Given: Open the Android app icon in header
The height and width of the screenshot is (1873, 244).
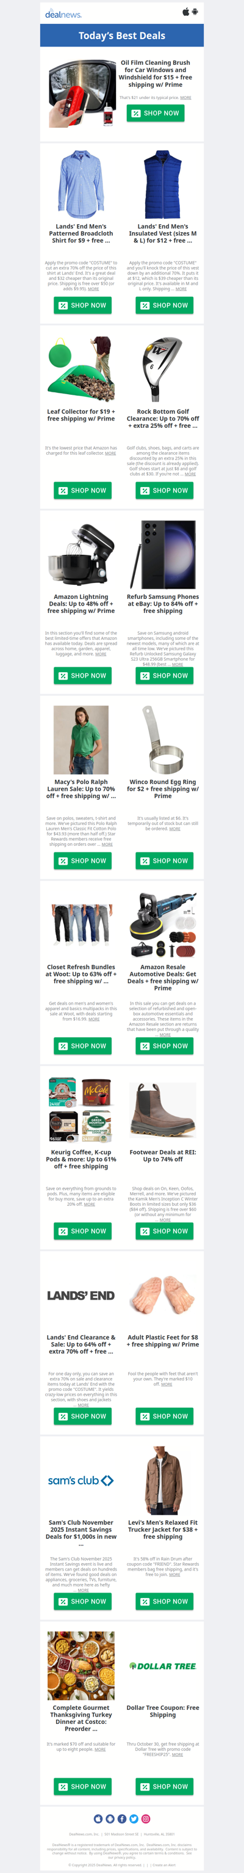Looking at the screenshot, I should click(x=195, y=12).
